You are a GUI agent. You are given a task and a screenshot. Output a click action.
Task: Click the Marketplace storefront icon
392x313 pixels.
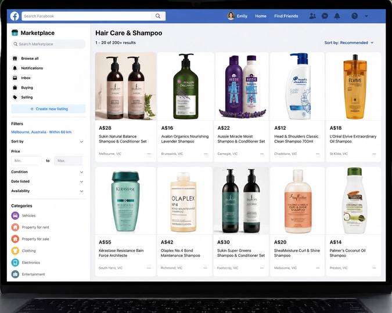point(15,32)
